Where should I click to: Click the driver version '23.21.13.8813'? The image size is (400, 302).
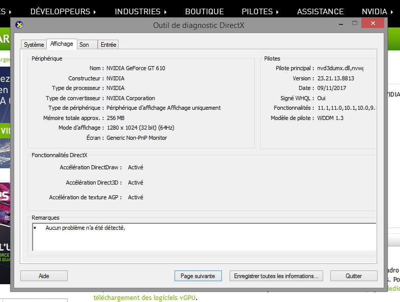click(335, 78)
